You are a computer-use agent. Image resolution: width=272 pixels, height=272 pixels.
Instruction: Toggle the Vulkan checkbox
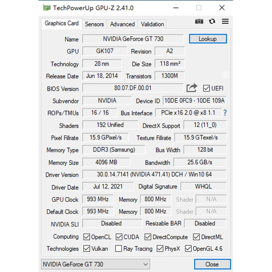(x=86, y=249)
